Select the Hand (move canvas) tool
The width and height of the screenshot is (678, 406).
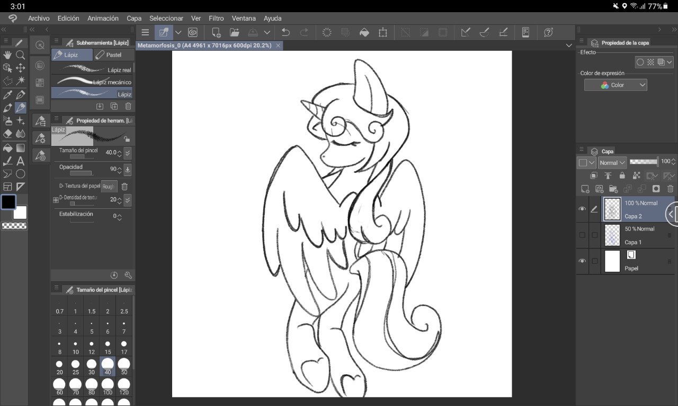coord(7,55)
